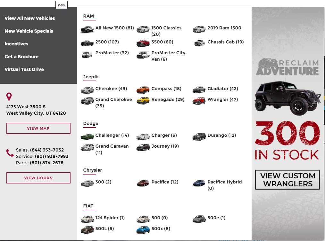Click the green Challenger car image

[x=87, y=136]
